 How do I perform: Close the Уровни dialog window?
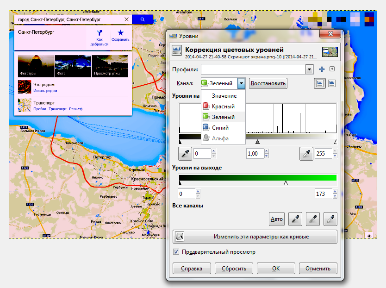pyautogui.click(x=330, y=34)
